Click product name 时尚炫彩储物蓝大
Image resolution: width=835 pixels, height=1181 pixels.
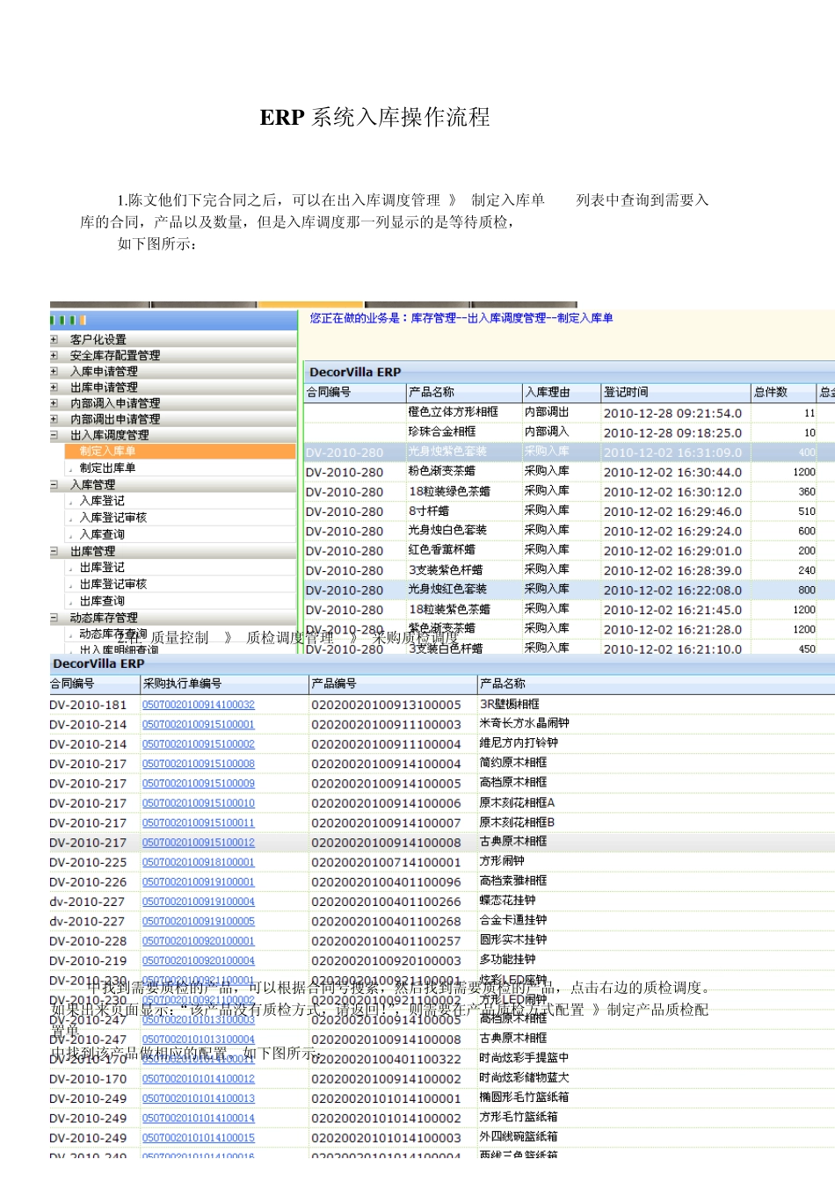pyautogui.click(x=524, y=1079)
